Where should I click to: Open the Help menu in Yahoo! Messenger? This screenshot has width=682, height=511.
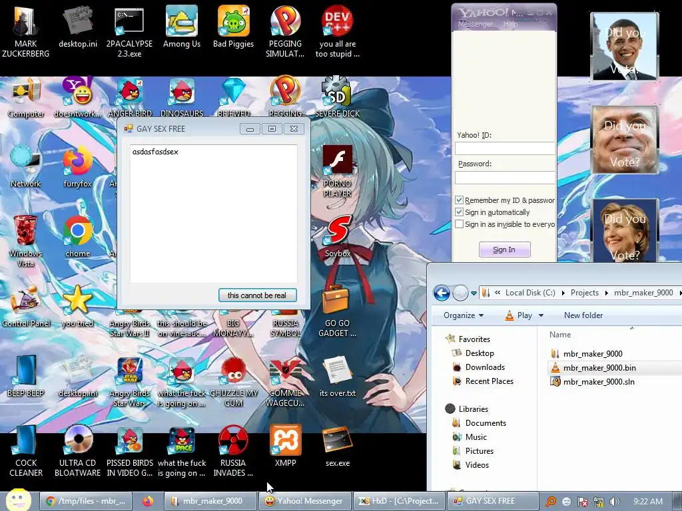[511, 25]
